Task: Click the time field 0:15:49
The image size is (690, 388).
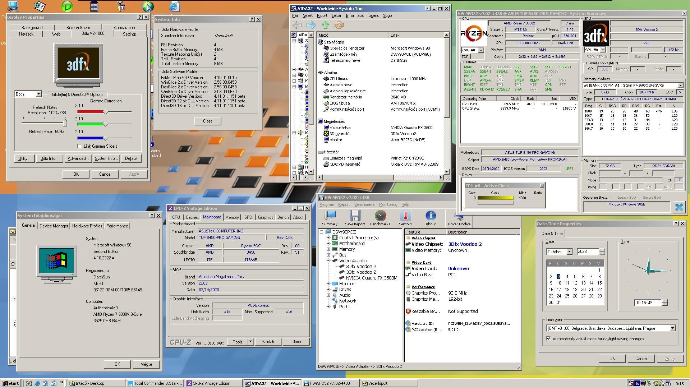Action: [x=648, y=303]
